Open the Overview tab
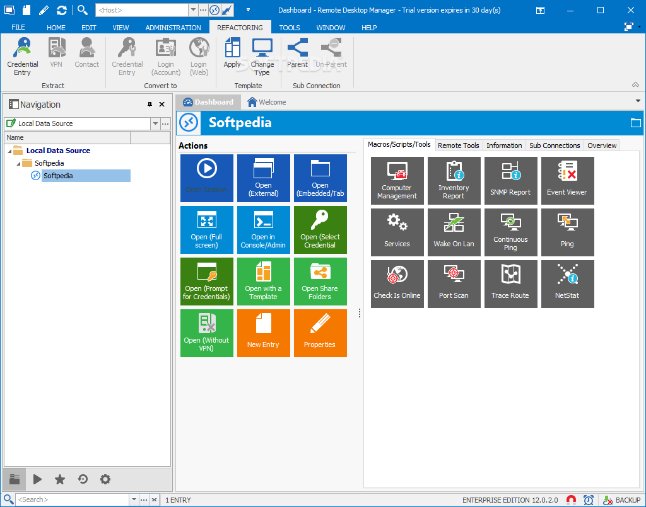646x507 pixels. (602, 145)
